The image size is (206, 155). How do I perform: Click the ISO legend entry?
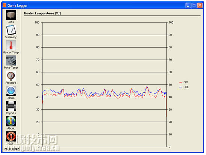tap(184, 82)
